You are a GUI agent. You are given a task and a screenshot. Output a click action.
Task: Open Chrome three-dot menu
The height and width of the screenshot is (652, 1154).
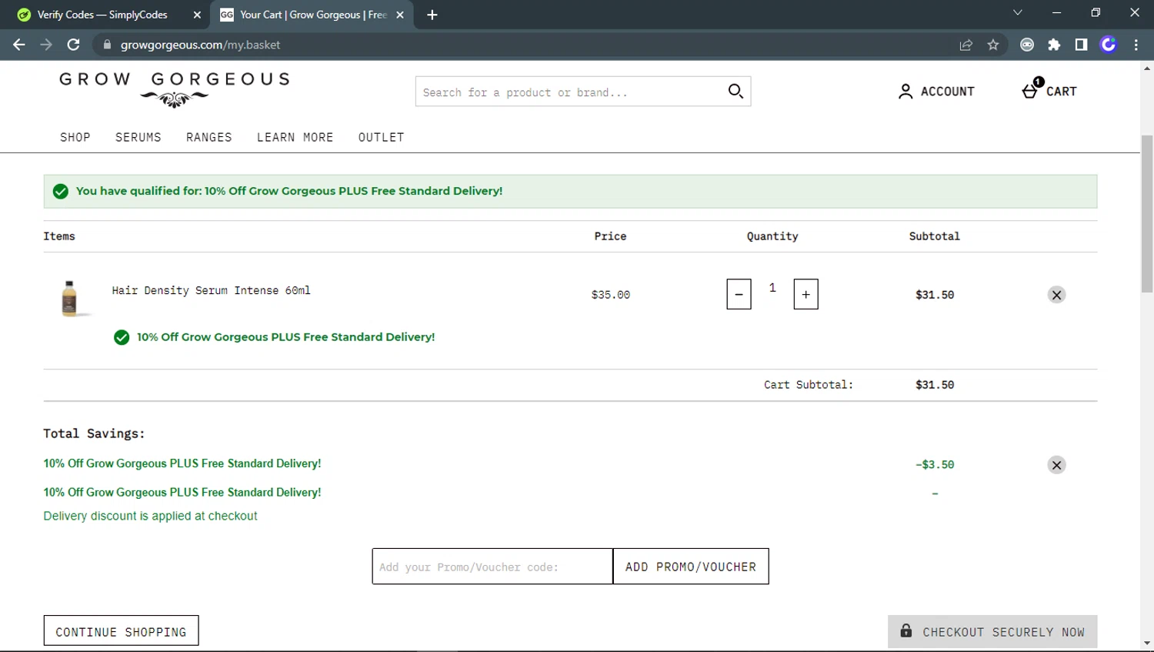(x=1136, y=45)
